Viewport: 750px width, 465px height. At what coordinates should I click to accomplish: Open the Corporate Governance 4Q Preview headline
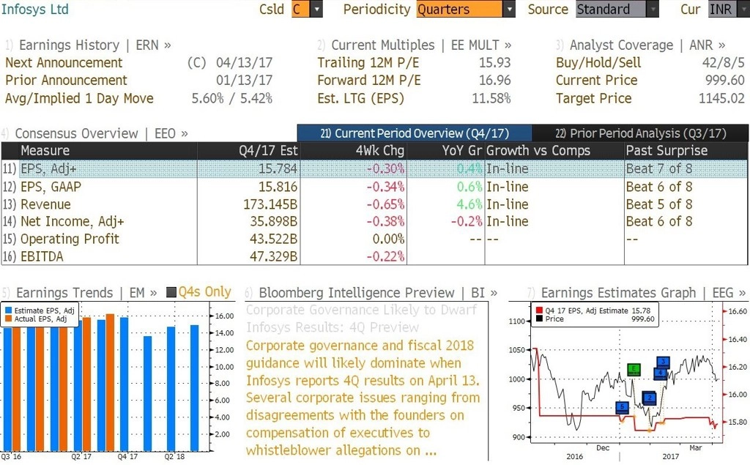pyautogui.click(x=362, y=319)
